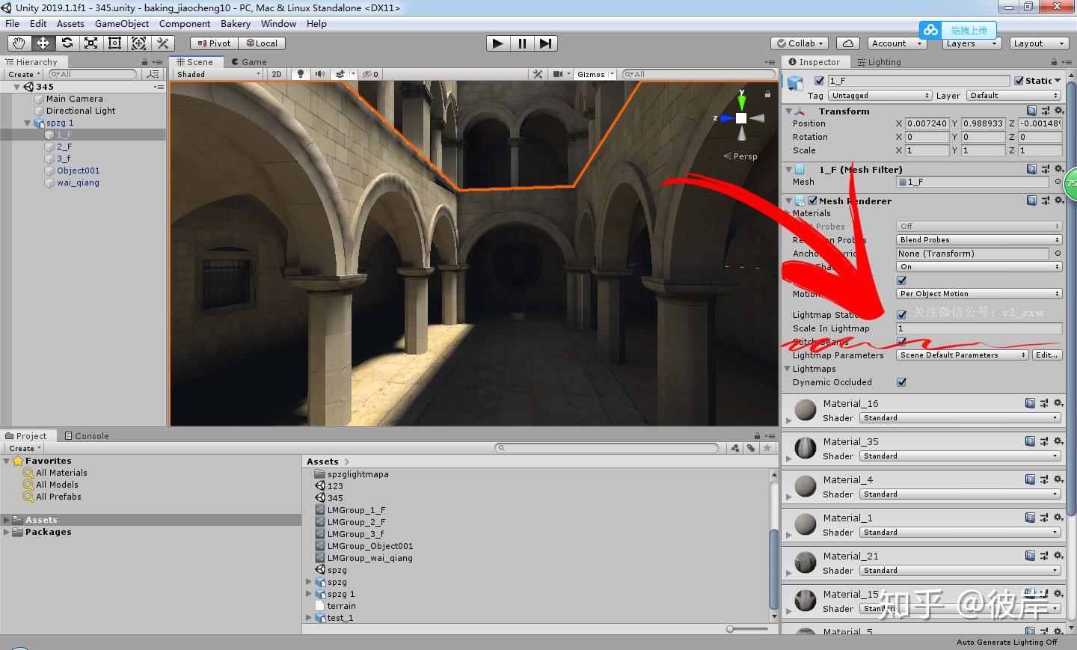Viewport: 1077px width, 650px height.
Task: Open the Project panel Create menu
Action: click(25, 448)
